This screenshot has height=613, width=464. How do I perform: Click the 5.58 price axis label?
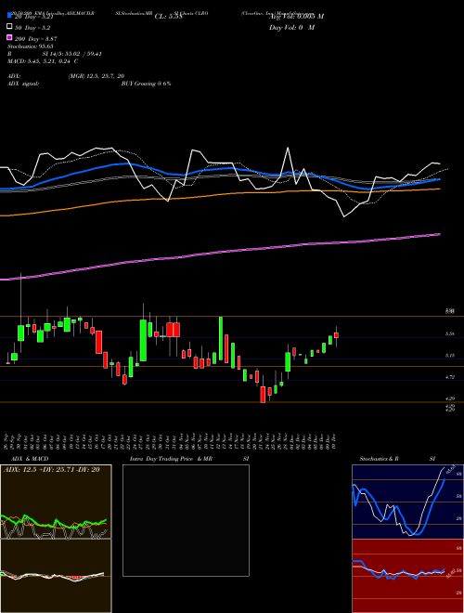(x=450, y=333)
